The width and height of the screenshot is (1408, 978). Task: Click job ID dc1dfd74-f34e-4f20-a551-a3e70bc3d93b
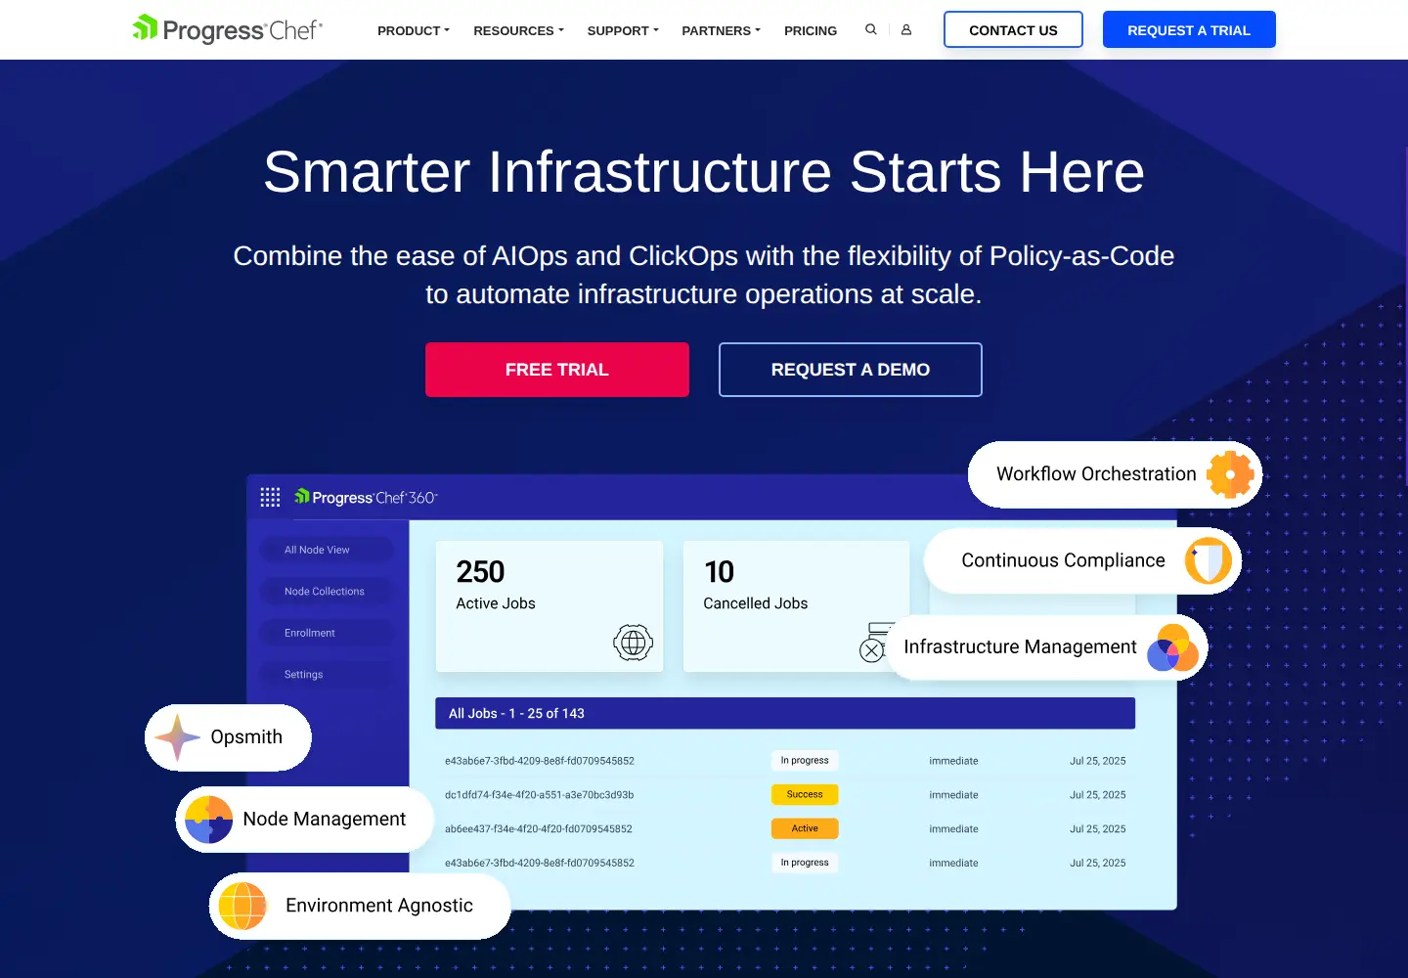[540, 795]
